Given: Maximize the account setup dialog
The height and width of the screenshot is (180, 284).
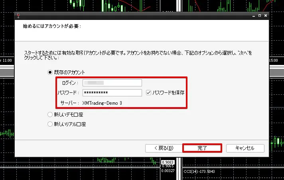Looking at the screenshot, I should click(259, 16).
